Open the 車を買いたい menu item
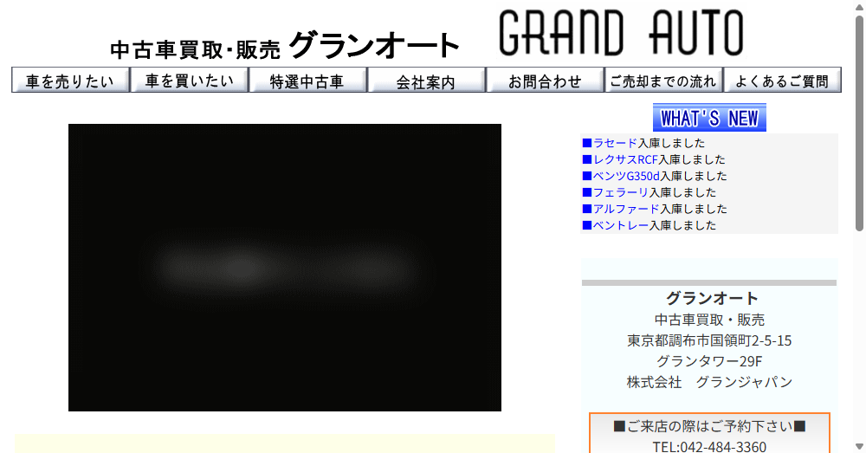The image size is (866, 453). click(x=190, y=81)
